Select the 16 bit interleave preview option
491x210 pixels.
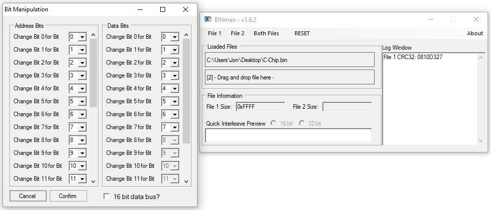[274, 123]
